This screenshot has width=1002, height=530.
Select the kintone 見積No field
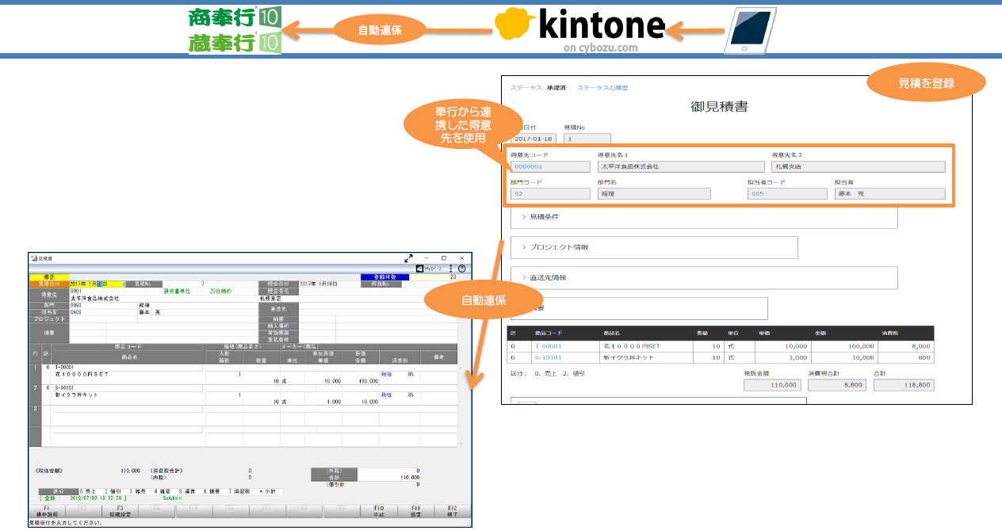click(587, 139)
